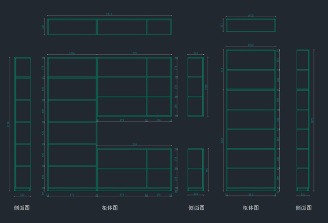The height and width of the screenshot is (223, 328).
Task: Click the lower two-compartment middle side view
Action: pyautogui.click(x=195, y=169)
